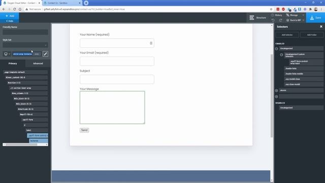This screenshot has width=325, height=183.
Task: Click the browser profile avatar
Action: [x=316, y=9]
